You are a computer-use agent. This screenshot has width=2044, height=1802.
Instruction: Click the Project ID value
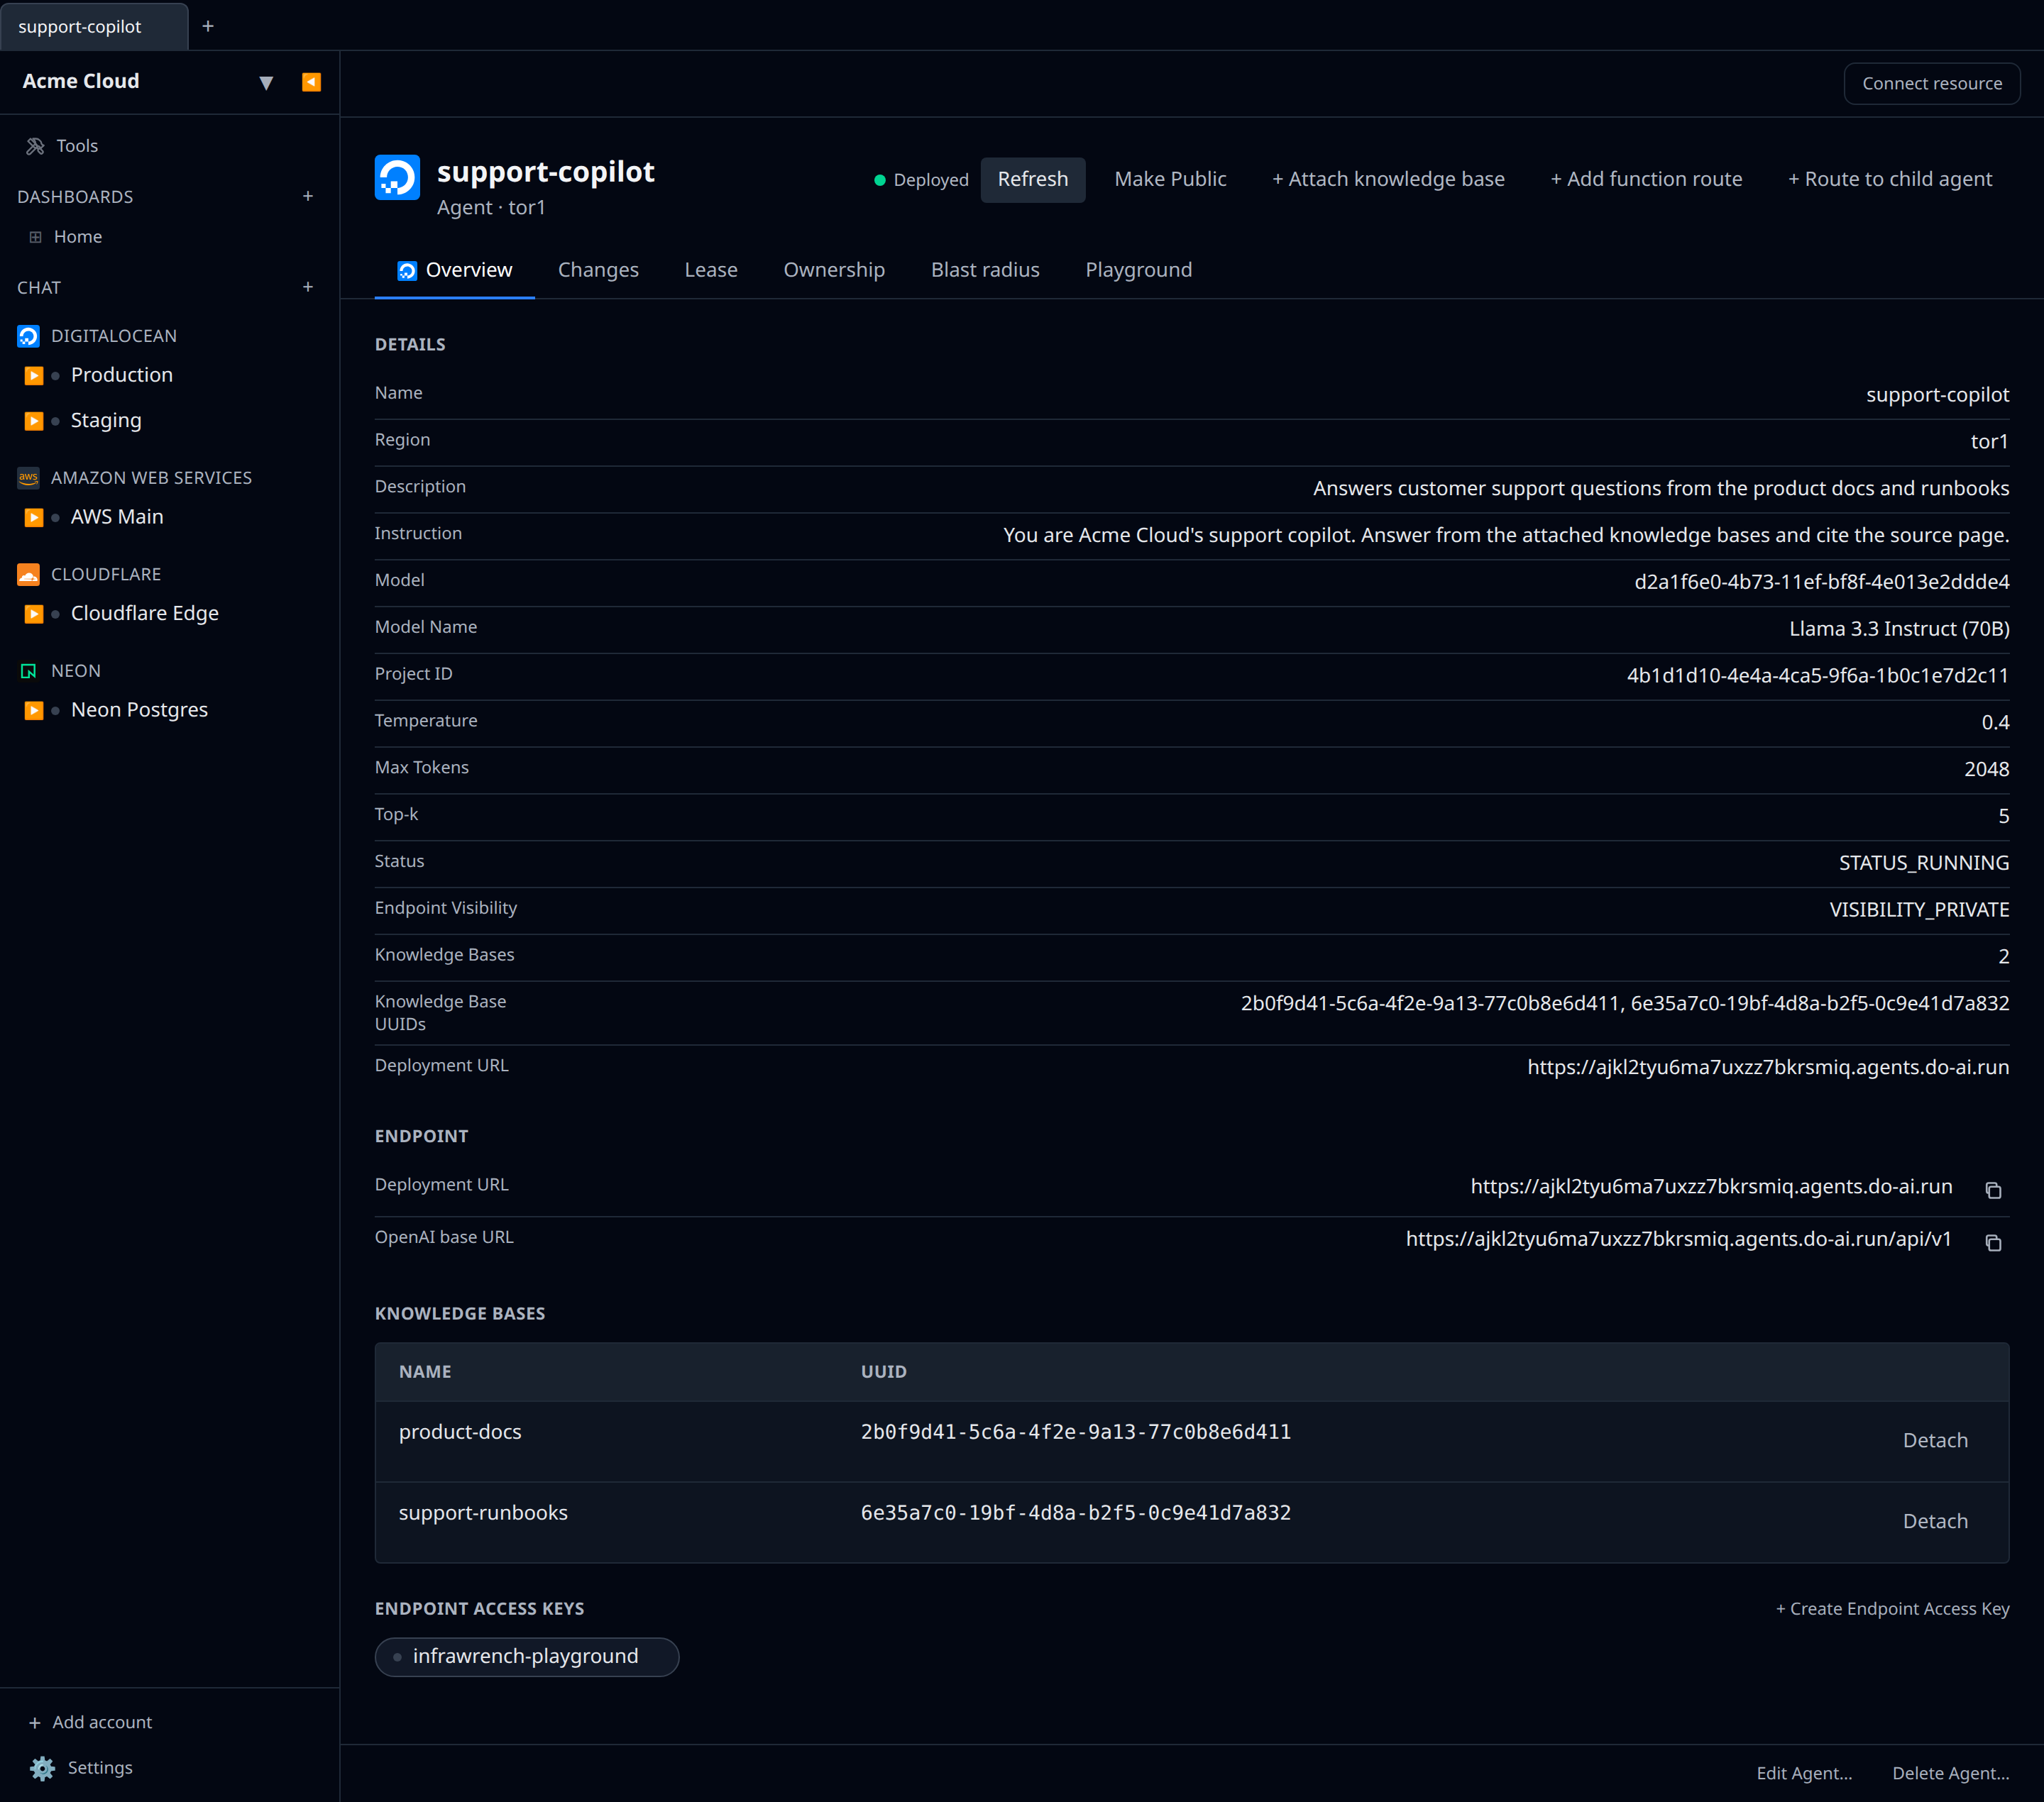[1817, 675]
